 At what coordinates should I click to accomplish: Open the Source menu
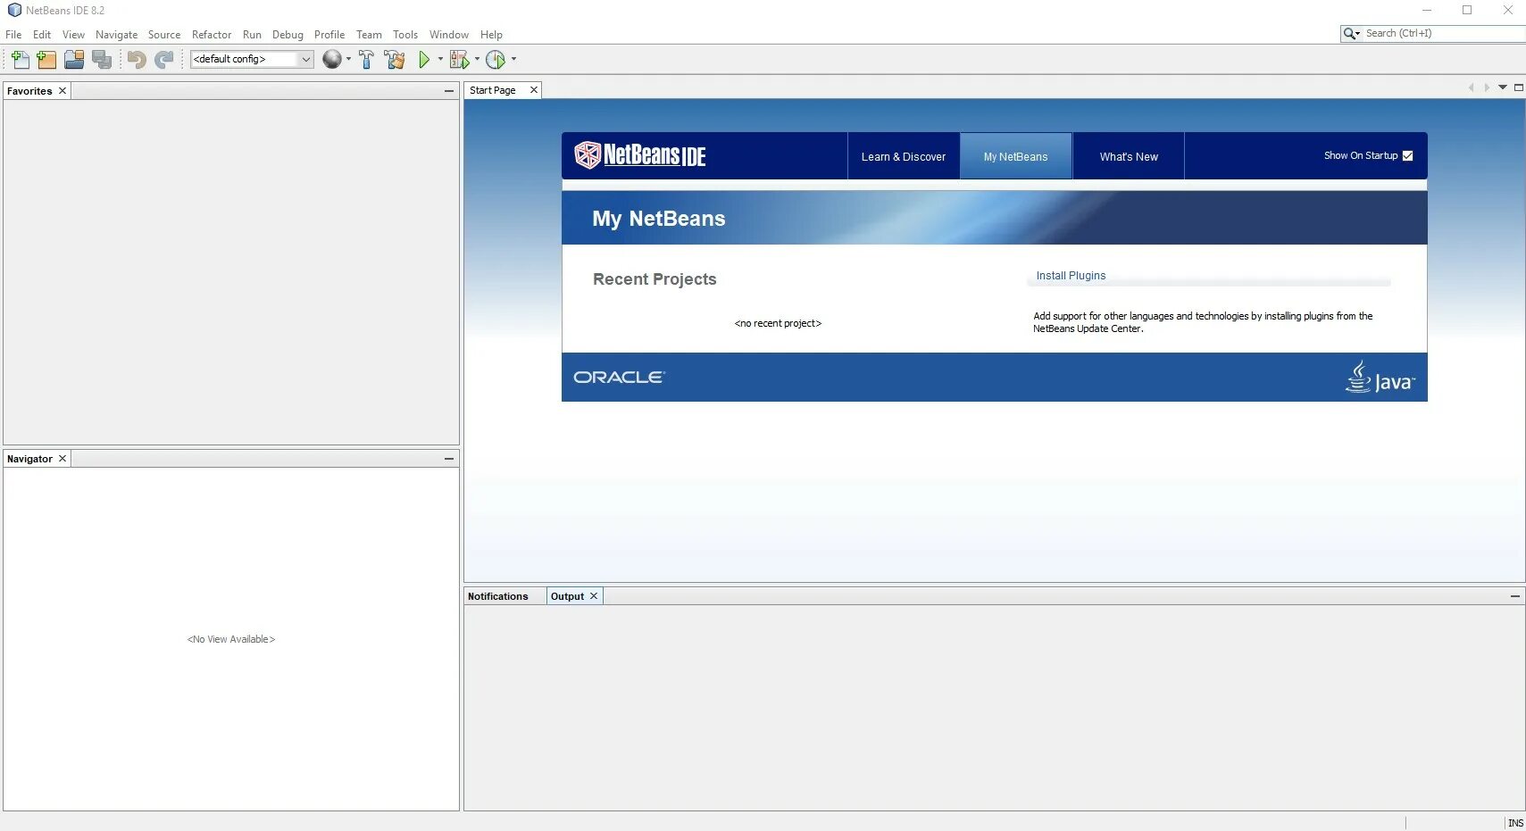(164, 35)
